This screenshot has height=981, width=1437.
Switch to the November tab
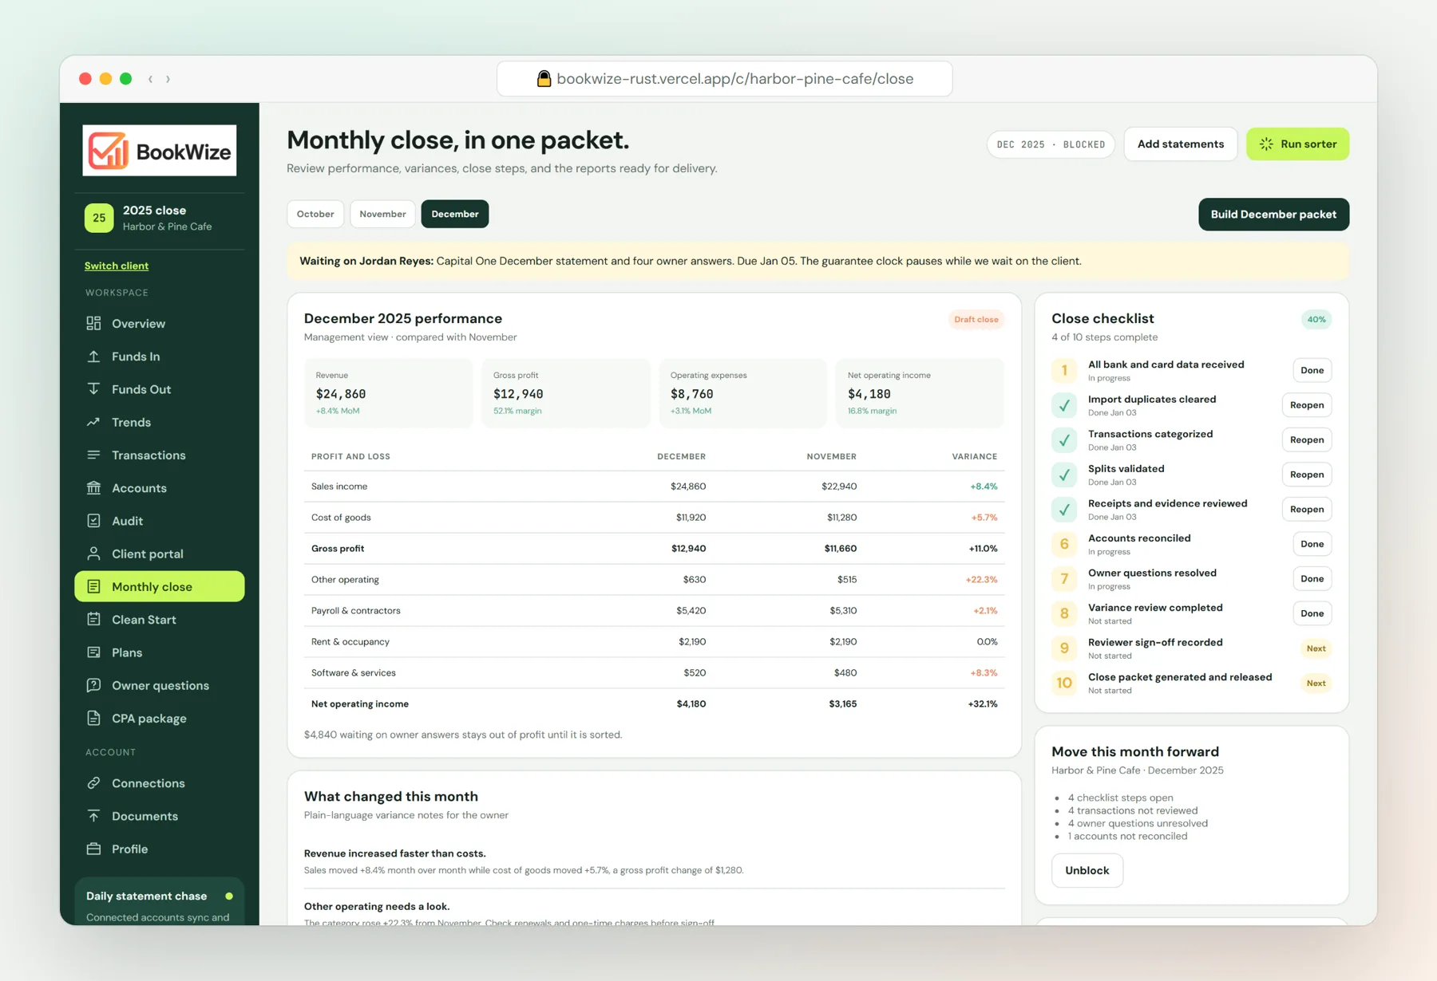382,214
